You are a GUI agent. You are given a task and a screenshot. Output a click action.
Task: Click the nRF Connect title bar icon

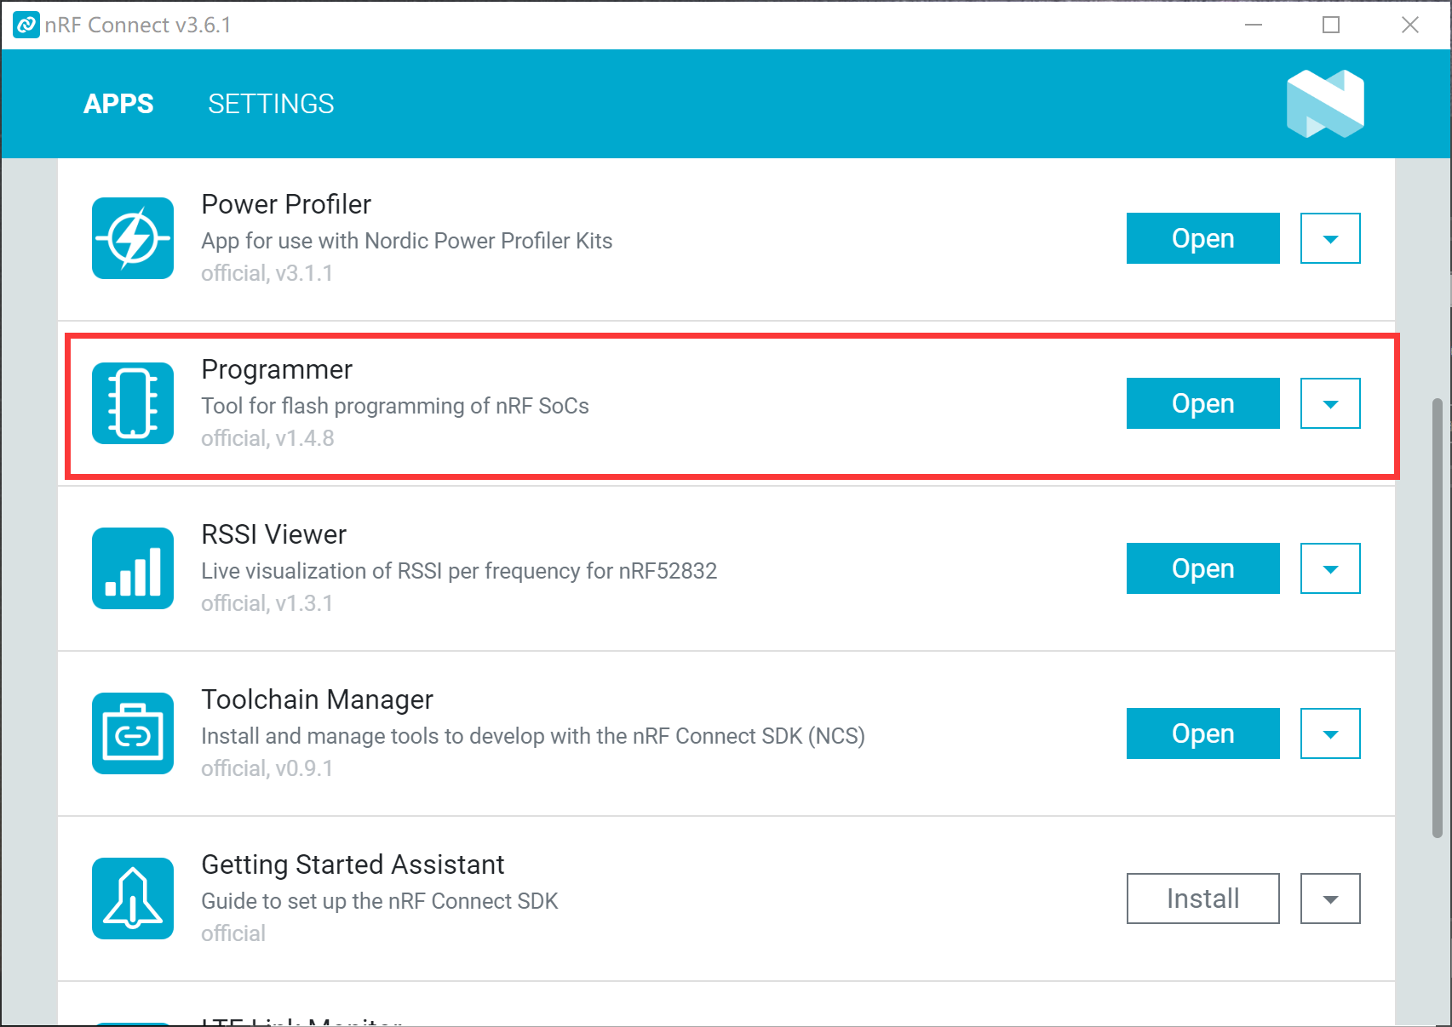point(26,26)
